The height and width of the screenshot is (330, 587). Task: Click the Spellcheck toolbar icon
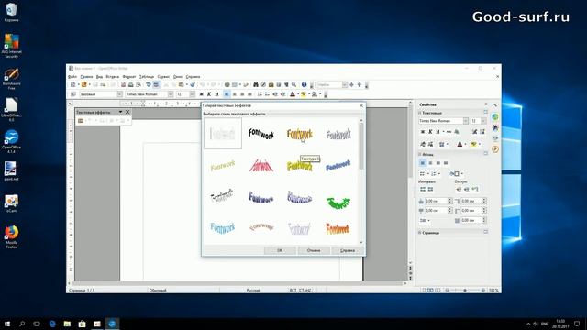pos(149,85)
